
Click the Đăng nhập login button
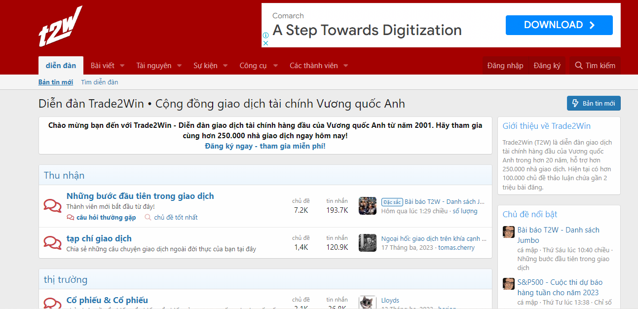[x=505, y=66]
